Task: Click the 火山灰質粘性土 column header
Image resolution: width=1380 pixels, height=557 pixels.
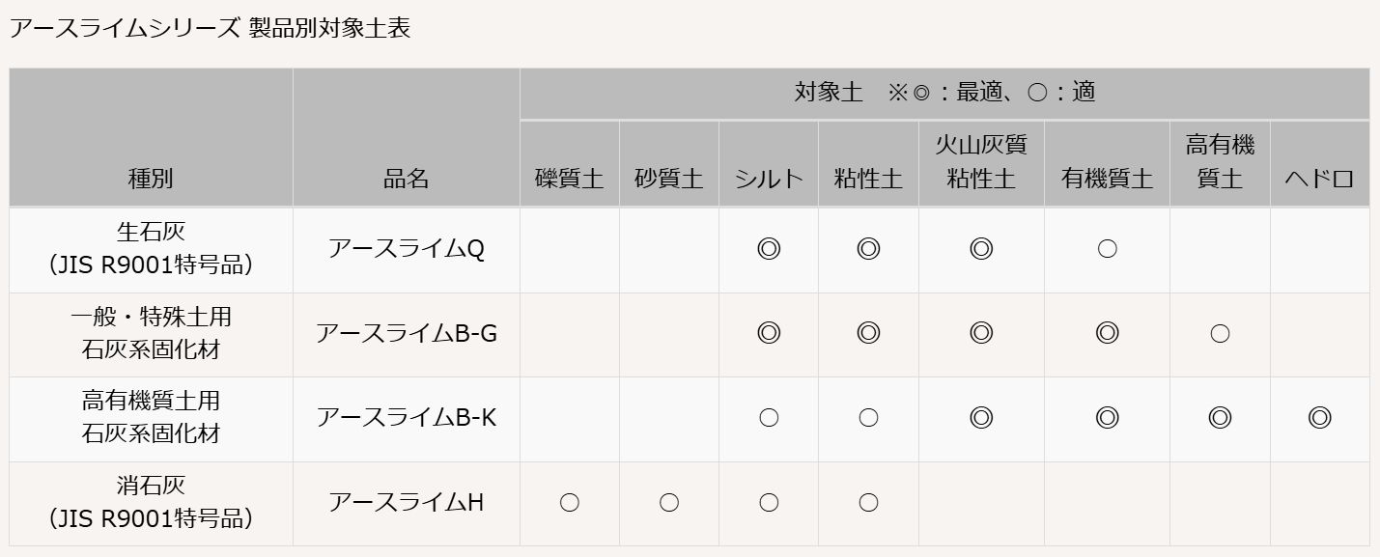Action: (981, 163)
